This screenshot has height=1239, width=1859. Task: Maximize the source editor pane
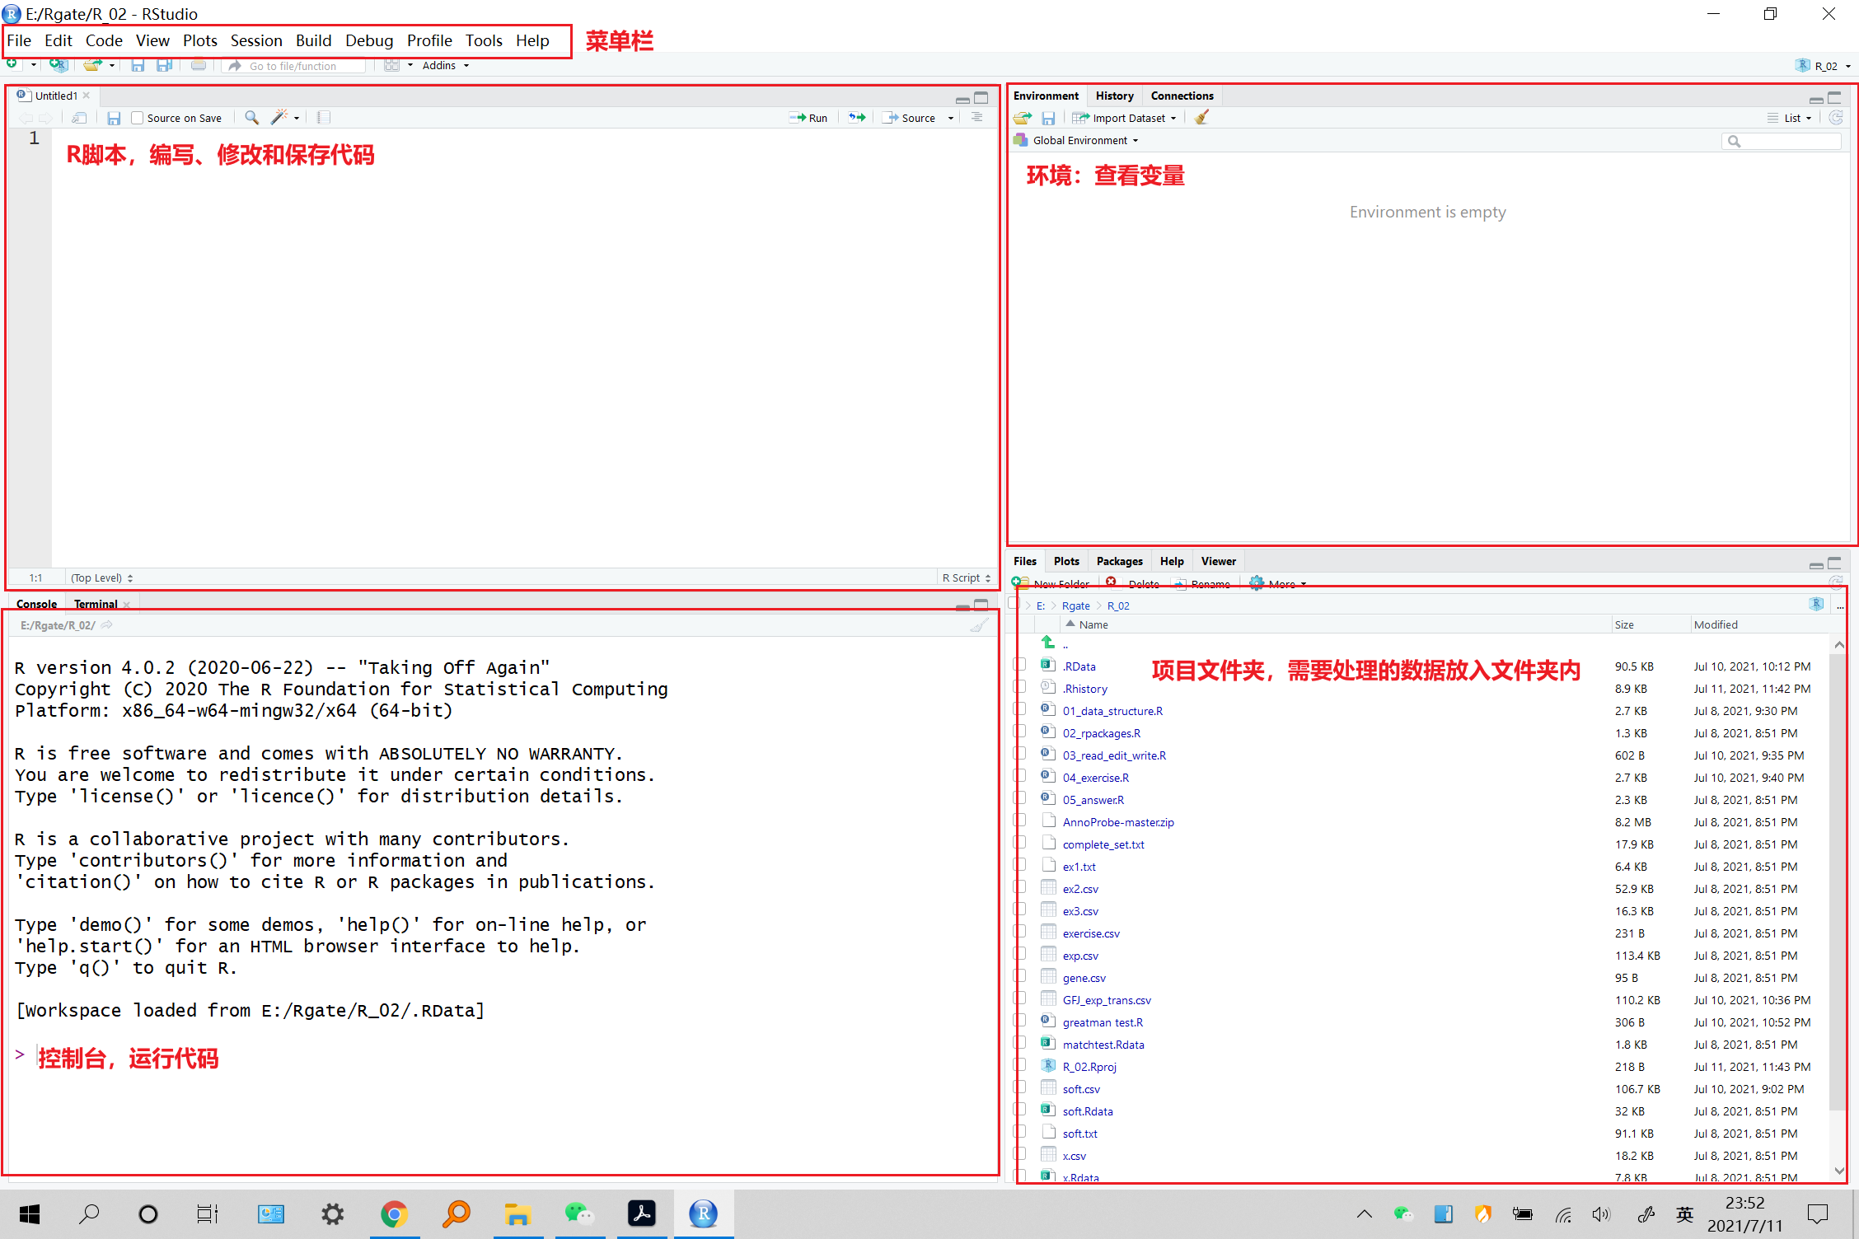coord(981,98)
